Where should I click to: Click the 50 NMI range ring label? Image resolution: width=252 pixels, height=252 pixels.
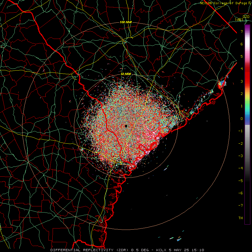tap(126, 74)
